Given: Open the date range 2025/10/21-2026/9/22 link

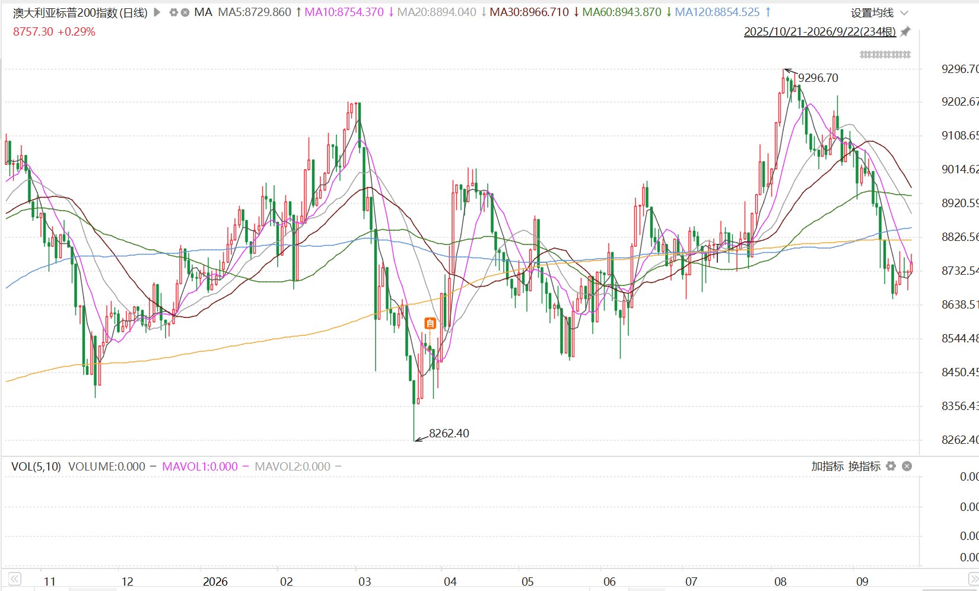Looking at the screenshot, I should (x=820, y=31).
